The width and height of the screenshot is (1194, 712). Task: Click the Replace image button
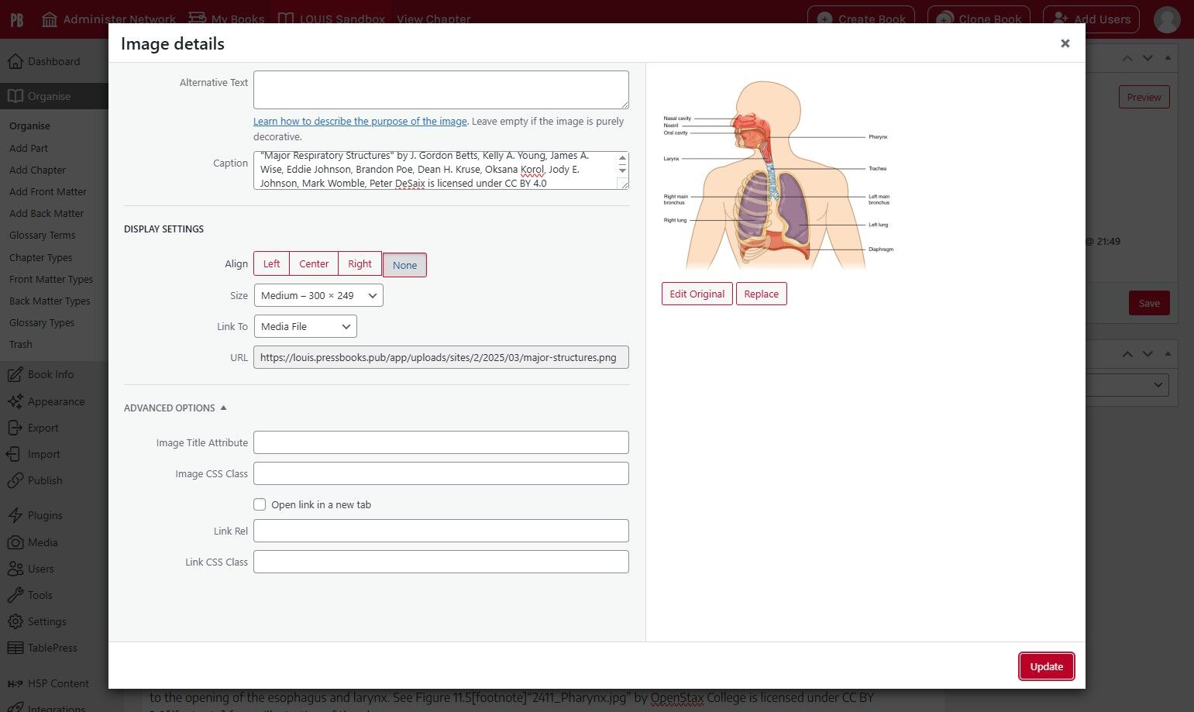[x=761, y=294]
